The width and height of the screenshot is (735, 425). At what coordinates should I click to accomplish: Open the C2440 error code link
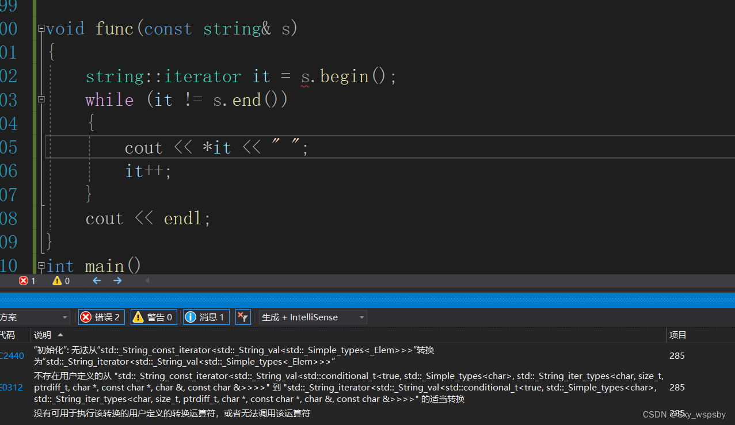12,356
